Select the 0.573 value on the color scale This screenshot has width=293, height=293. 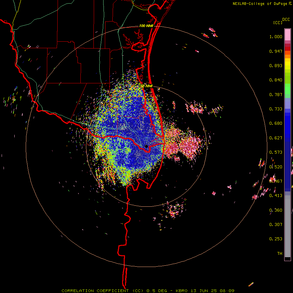click(x=276, y=152)
